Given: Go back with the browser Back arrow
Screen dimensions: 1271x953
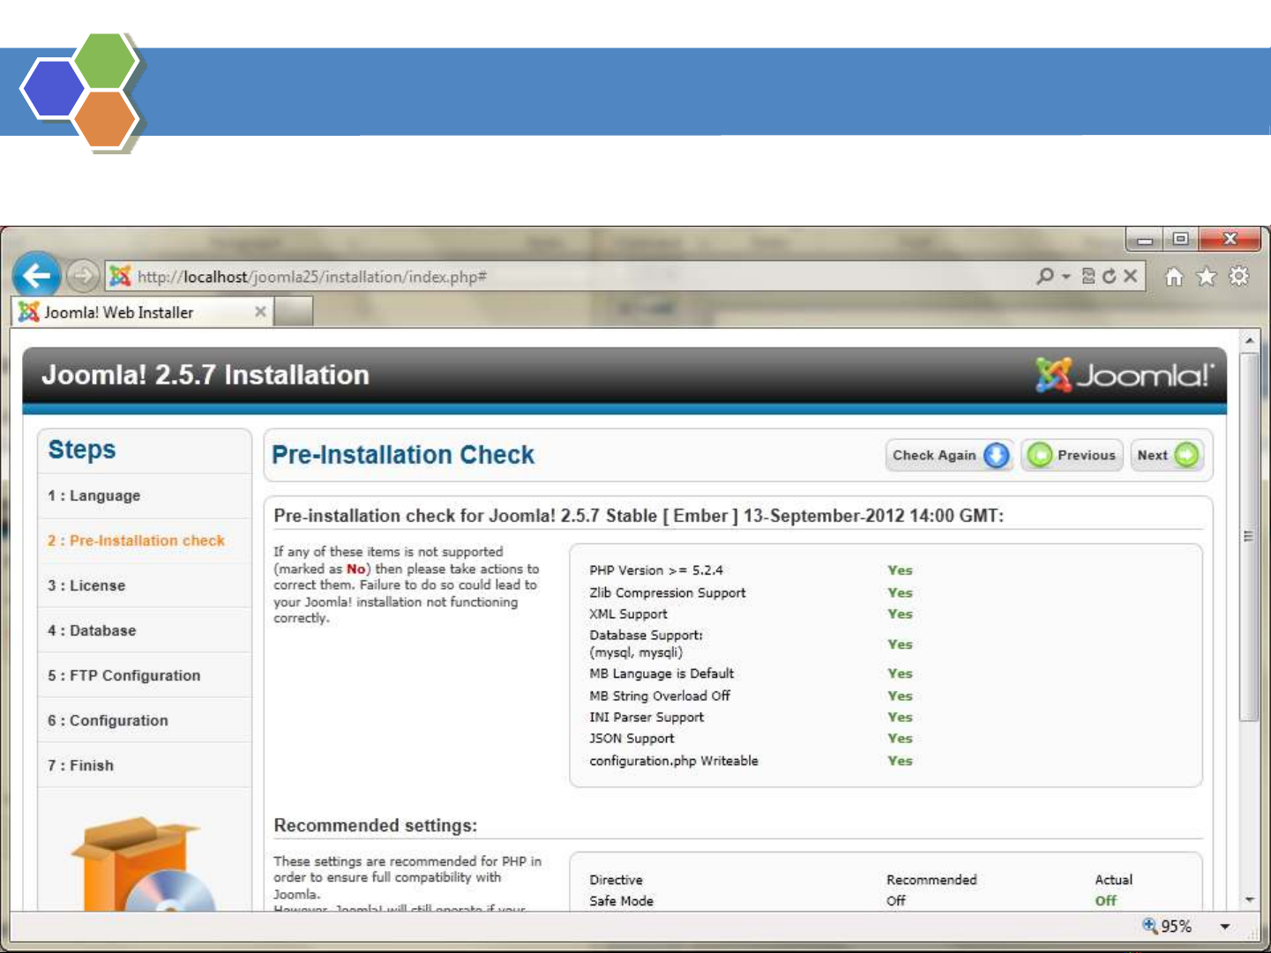Looking at the screenshot, I should (x=36, y=276).
